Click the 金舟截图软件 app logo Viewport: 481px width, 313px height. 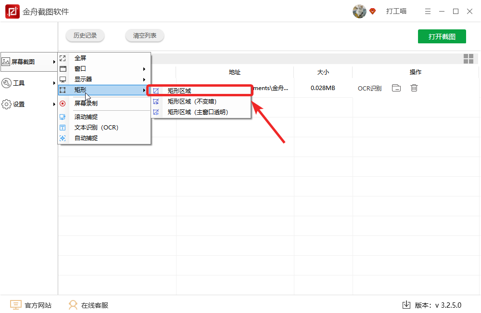pos(13,12)
